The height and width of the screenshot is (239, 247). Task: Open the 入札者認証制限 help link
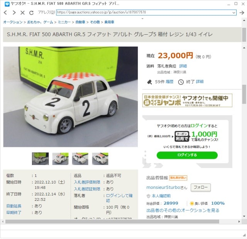click(87, 189)
